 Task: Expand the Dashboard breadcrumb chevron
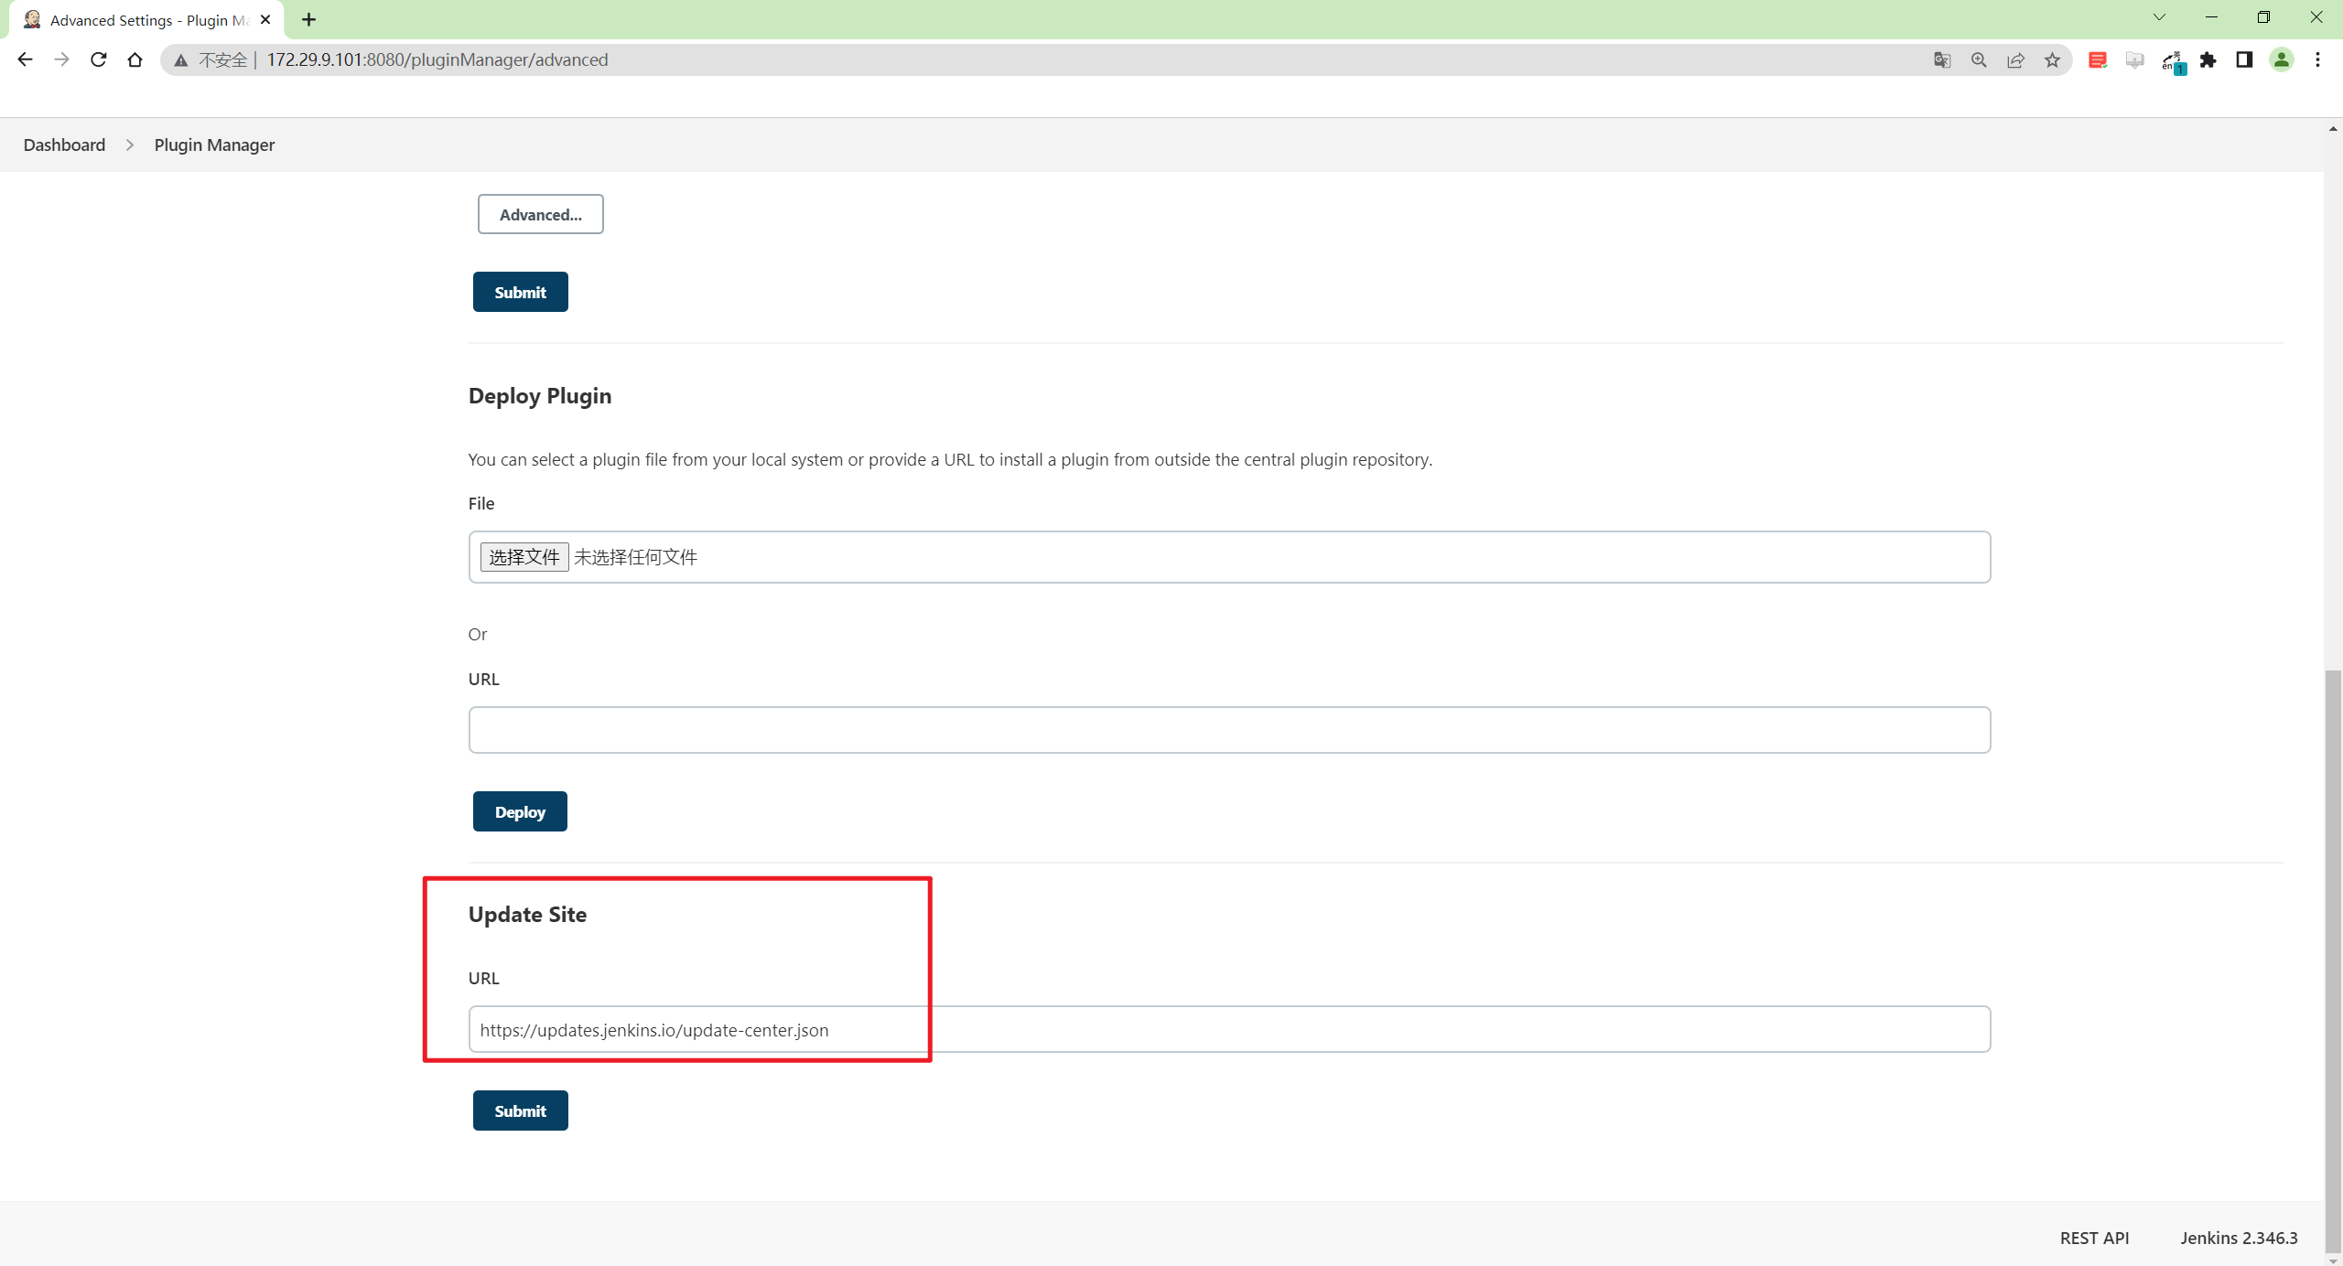[x=130, y=145]
